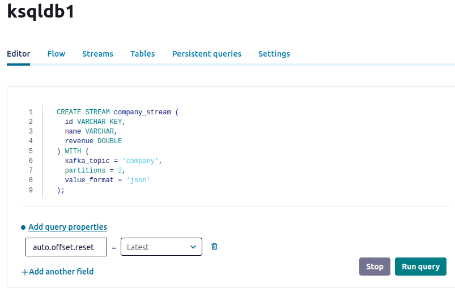
Task: Click the closing ');' on line 9
Action: [x=61, y=190]
